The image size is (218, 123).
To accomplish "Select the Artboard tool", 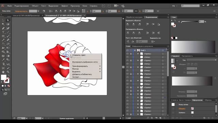I will (3, 68).
